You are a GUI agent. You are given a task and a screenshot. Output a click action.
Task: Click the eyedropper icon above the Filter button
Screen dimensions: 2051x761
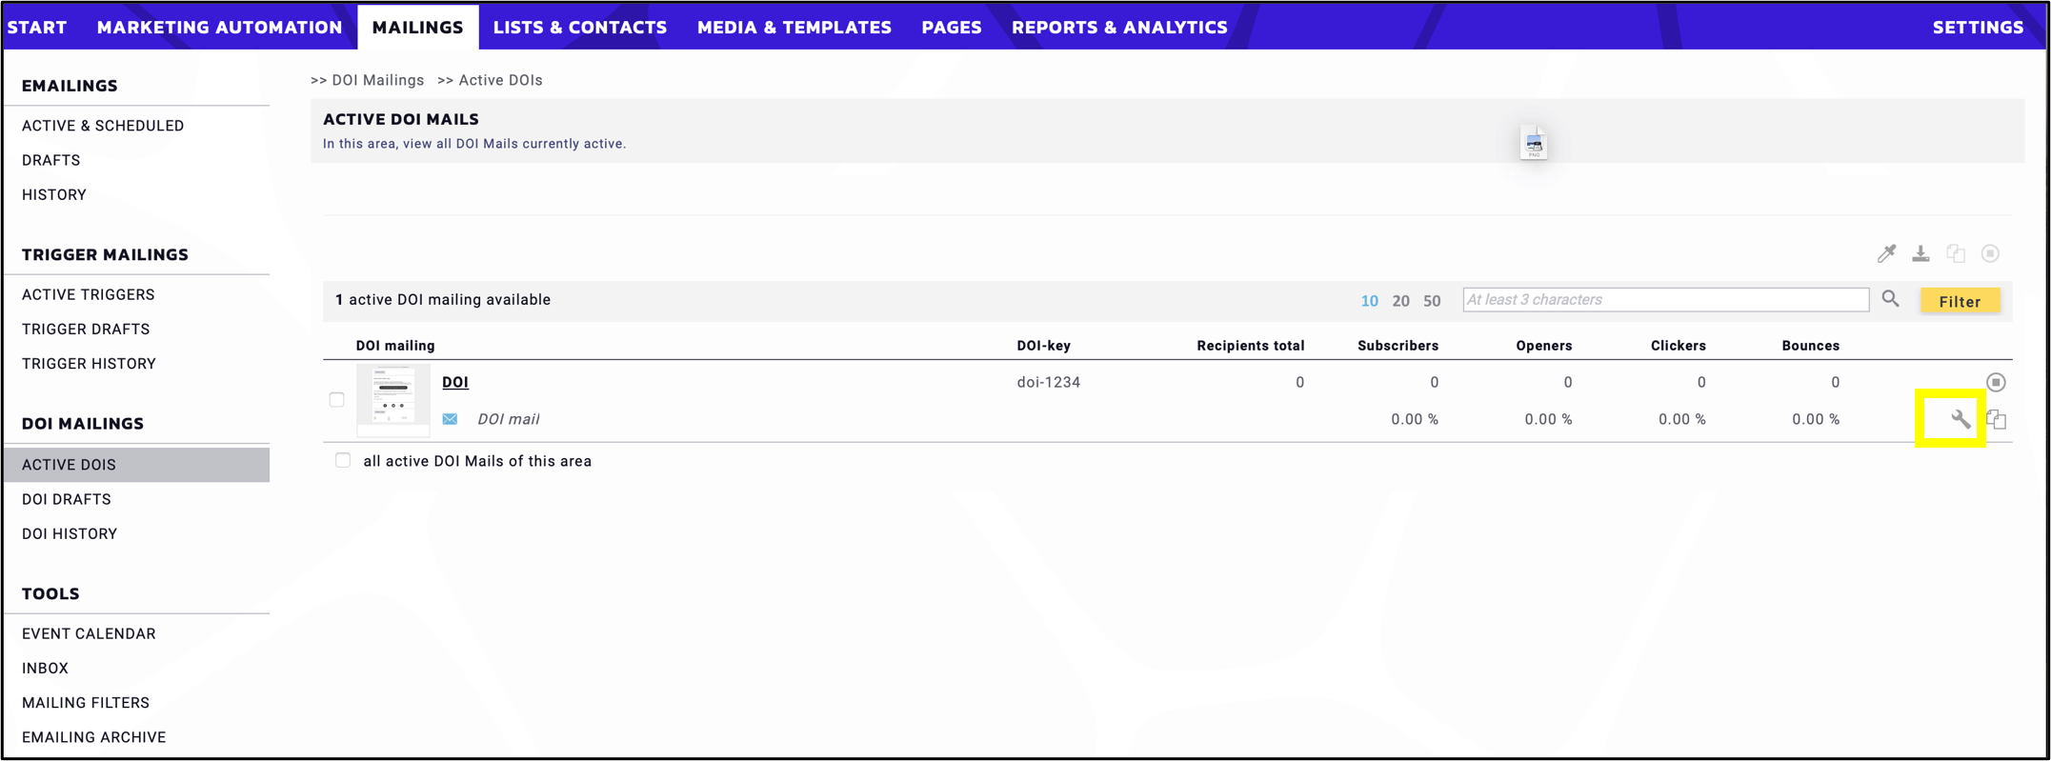tap(1886, 253)
